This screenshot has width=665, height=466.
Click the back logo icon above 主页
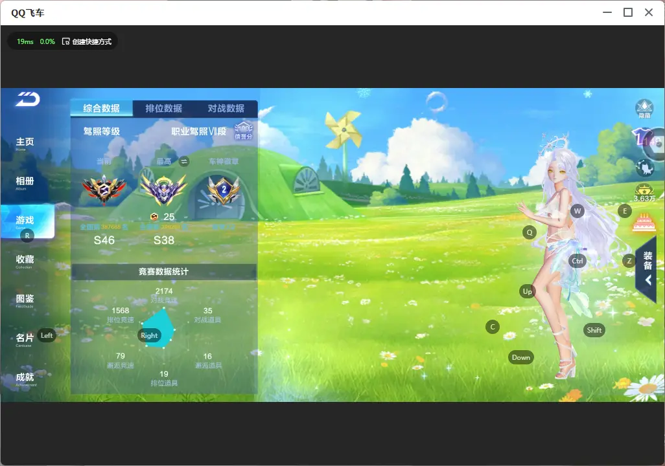(28, 99)
